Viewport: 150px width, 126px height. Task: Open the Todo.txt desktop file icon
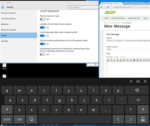4,66
